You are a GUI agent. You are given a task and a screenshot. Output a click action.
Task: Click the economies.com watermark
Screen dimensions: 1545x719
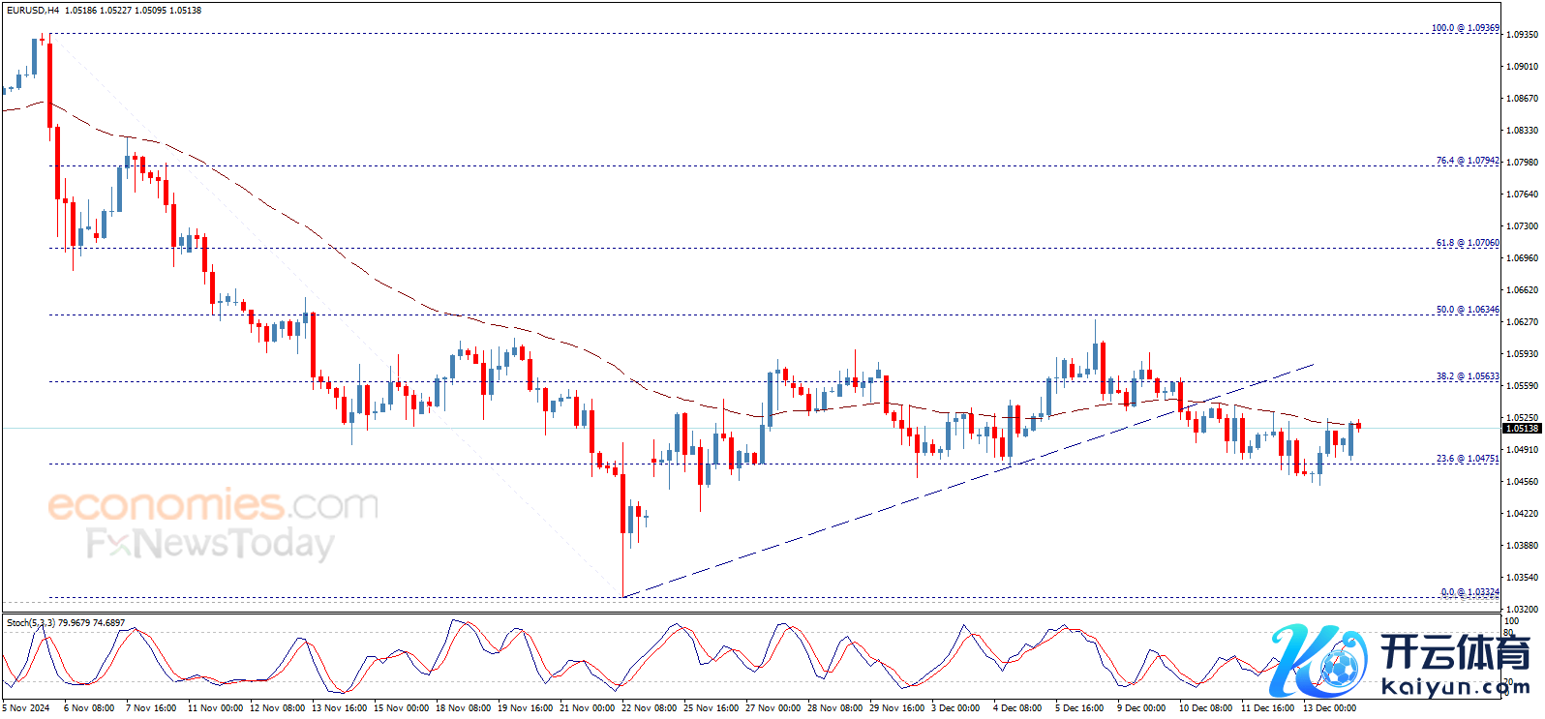coord(213,505)
